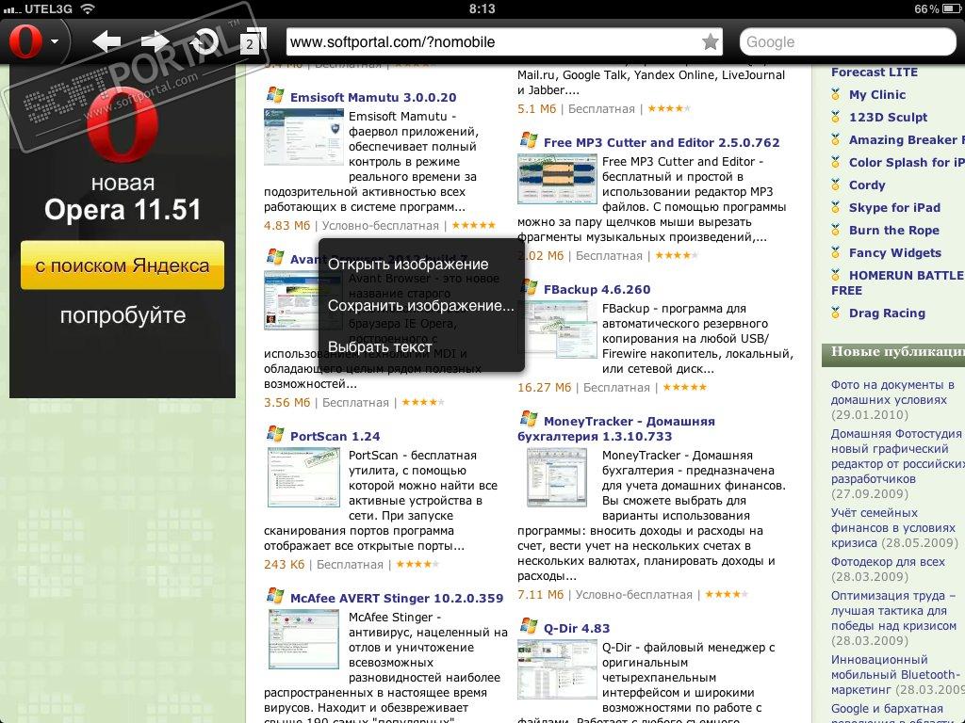Screen dimensions: 965x723
Task: Open the Q-Dir screenshot thumbnail
Action: (x=557, y=669)
